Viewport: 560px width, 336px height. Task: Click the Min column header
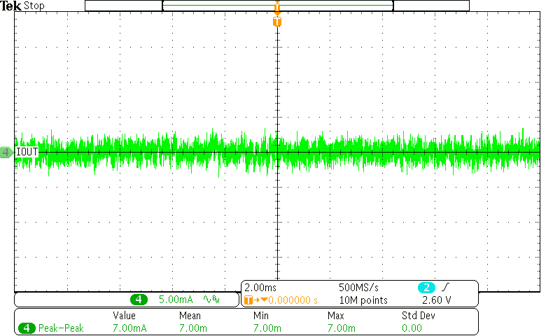(x=261, y=316)
